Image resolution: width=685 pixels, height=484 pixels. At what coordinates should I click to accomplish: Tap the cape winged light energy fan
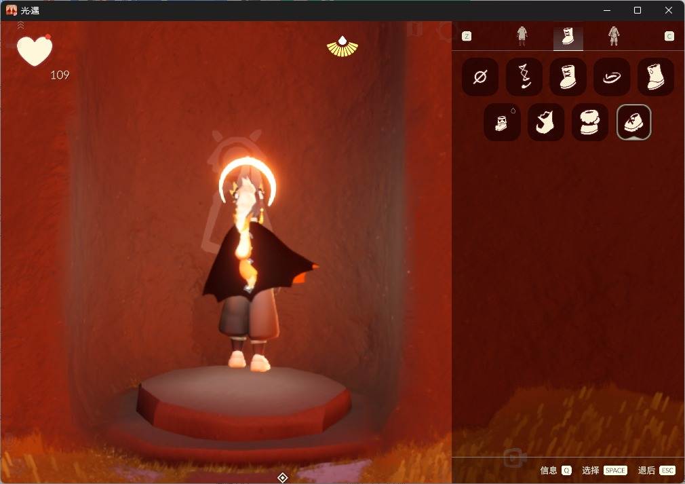click(x=342, y=46)
